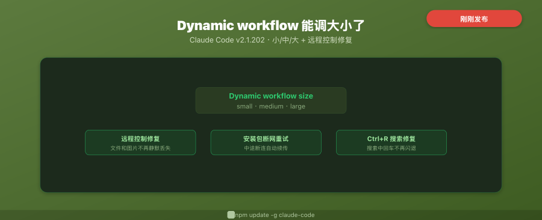Click the small · medium · large text
Screen dimensions: 542x220
coord(270,106)
